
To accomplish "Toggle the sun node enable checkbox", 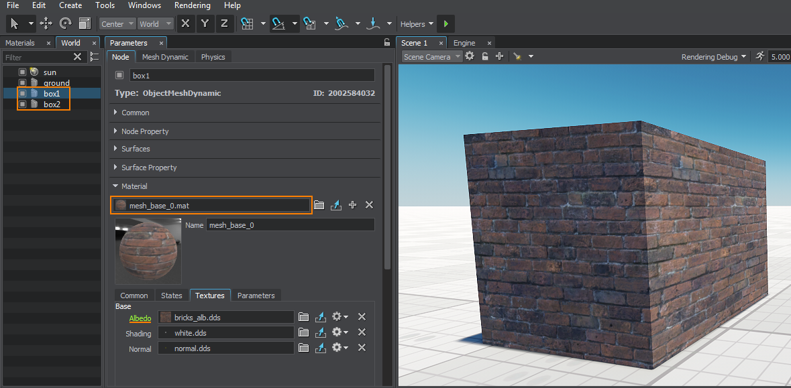I will (22, 72).
